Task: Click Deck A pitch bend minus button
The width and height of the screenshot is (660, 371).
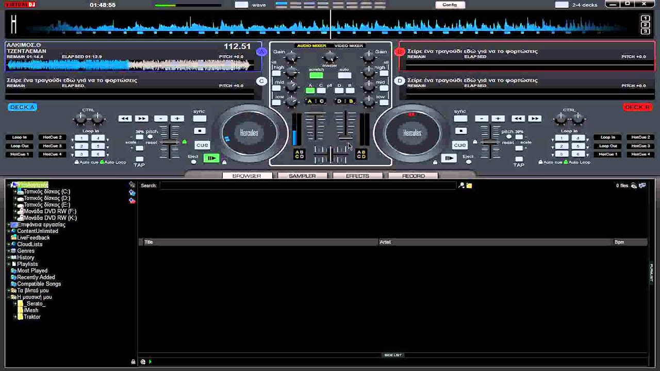Action: [x=161, y=119]
